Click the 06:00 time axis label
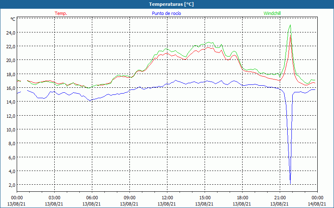The height and width of the screenshot is (208, 334). tap(92, 198)
